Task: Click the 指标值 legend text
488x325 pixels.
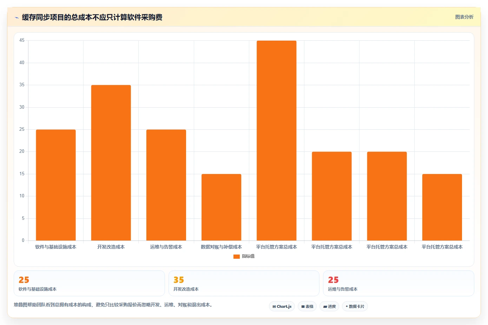Action: pos(248,257)
